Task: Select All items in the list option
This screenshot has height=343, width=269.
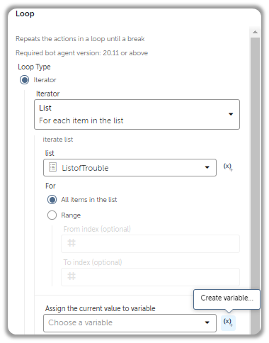Action: point(52,200)
